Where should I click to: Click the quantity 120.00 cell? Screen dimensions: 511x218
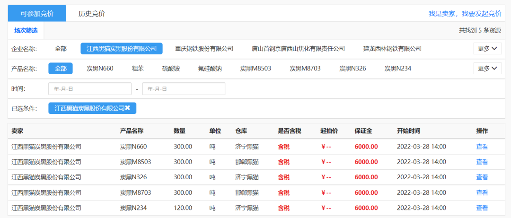tap(183, 208)
